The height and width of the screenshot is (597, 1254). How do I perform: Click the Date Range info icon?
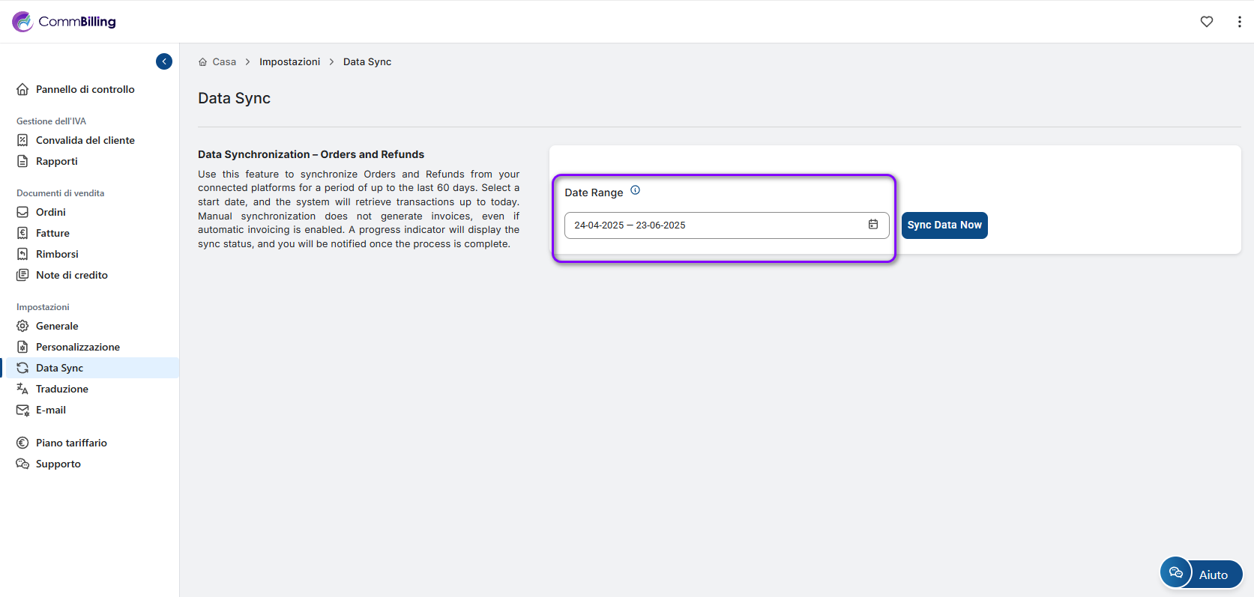(635, 190)
